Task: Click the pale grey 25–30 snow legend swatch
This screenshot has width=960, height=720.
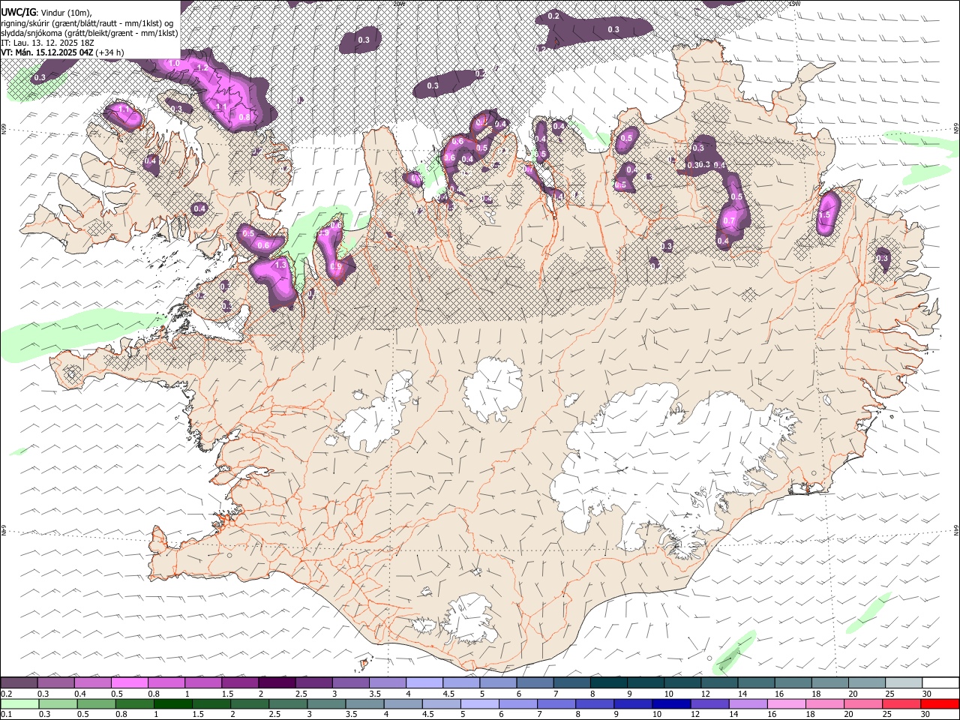Action: [904, 683]
